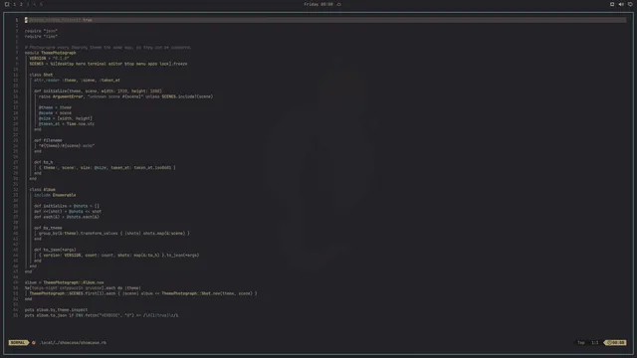Open the volume speaker icon
637x358 pixels.
621,4
